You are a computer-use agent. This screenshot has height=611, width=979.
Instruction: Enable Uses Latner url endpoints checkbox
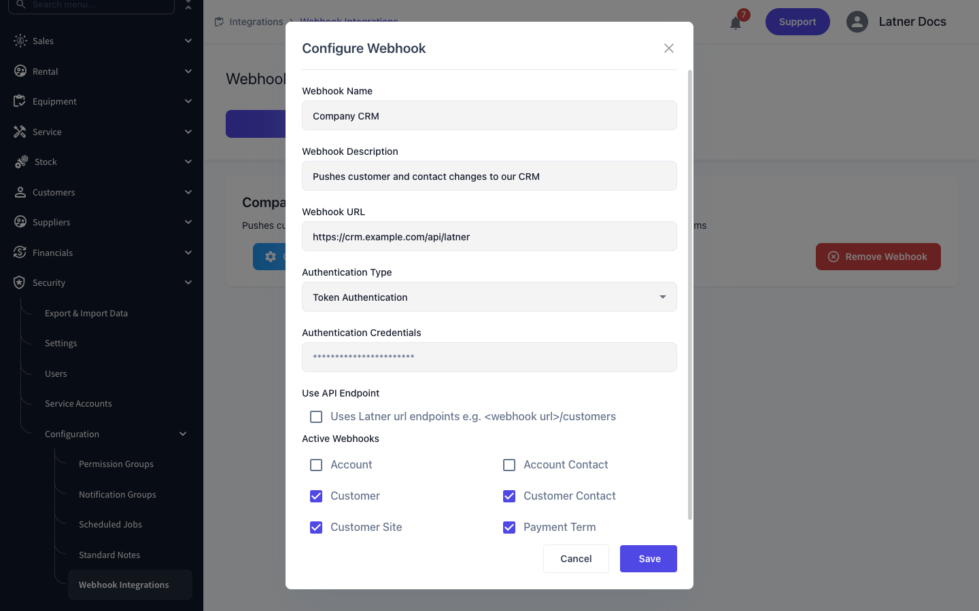point(316,417)
